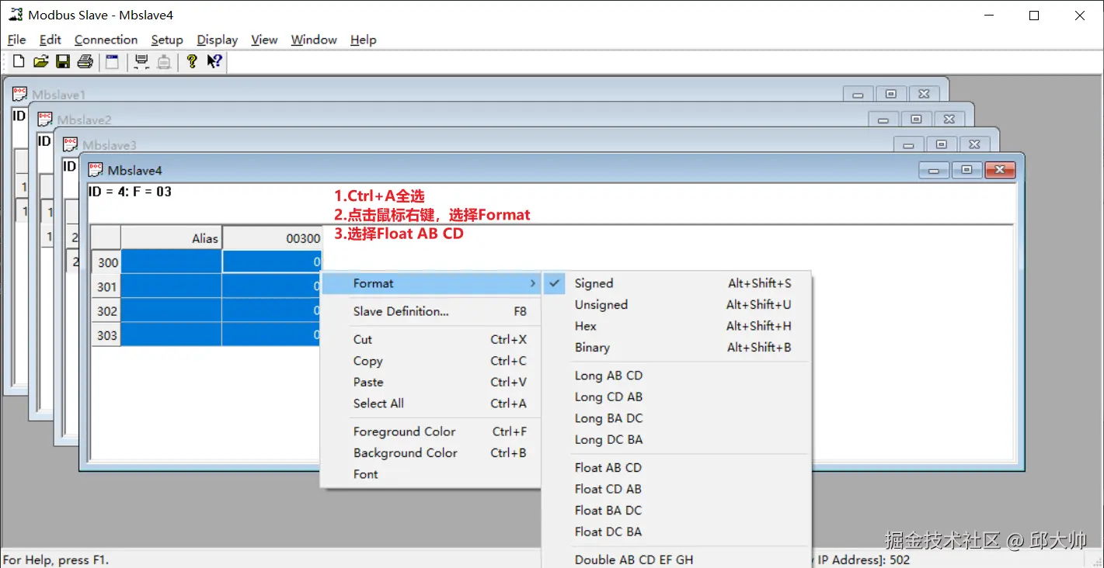Screen dimensions: 1104x568
Task: Select the checked Signed format option
Action: pyautogui.click(x=677, y=283)
